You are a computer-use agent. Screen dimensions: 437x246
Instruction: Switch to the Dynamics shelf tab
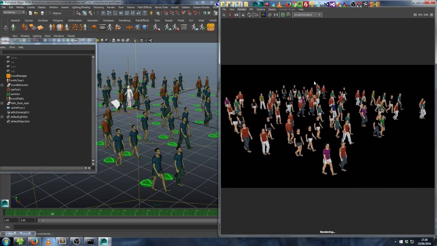tap(109, 20)
